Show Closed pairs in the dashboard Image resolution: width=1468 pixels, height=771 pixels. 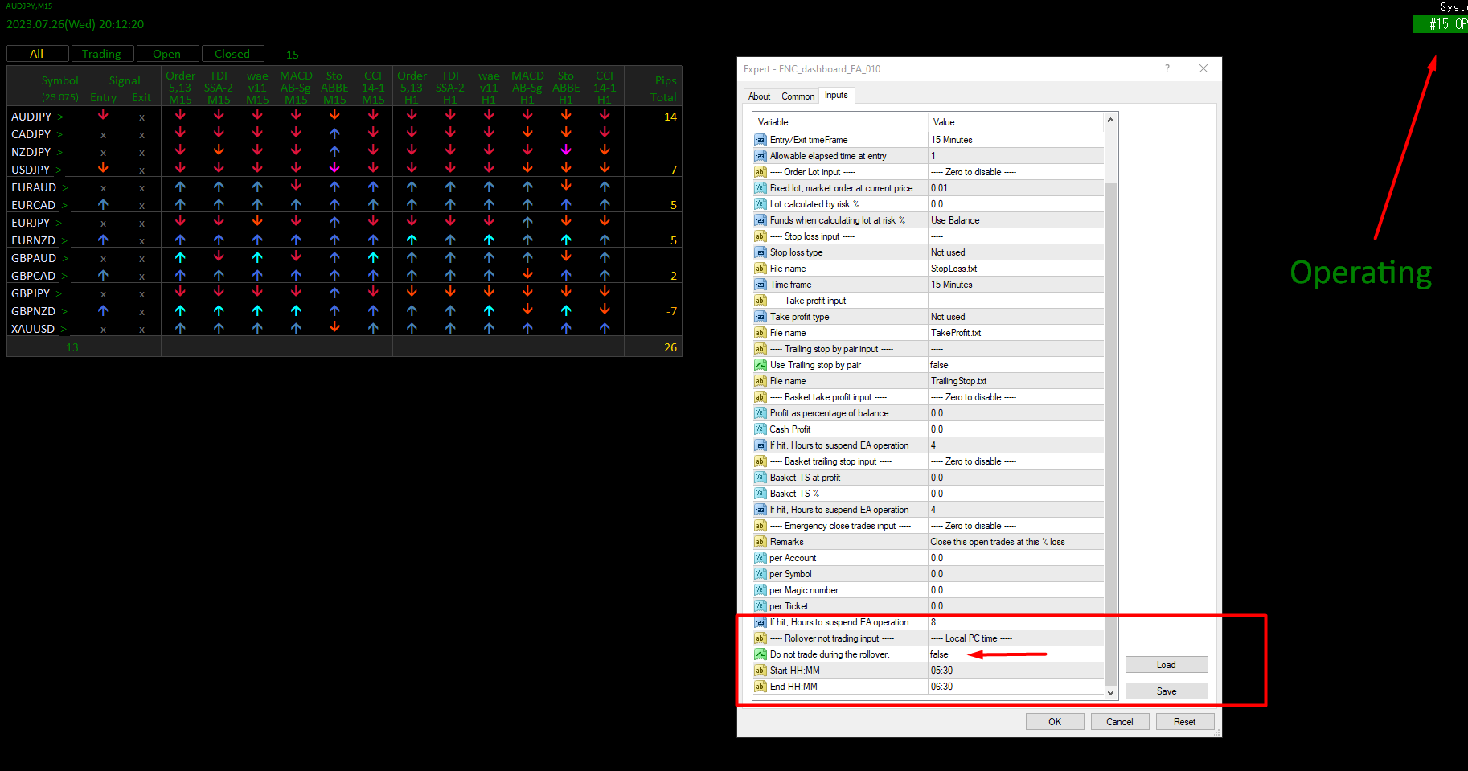tap(232, 54)
